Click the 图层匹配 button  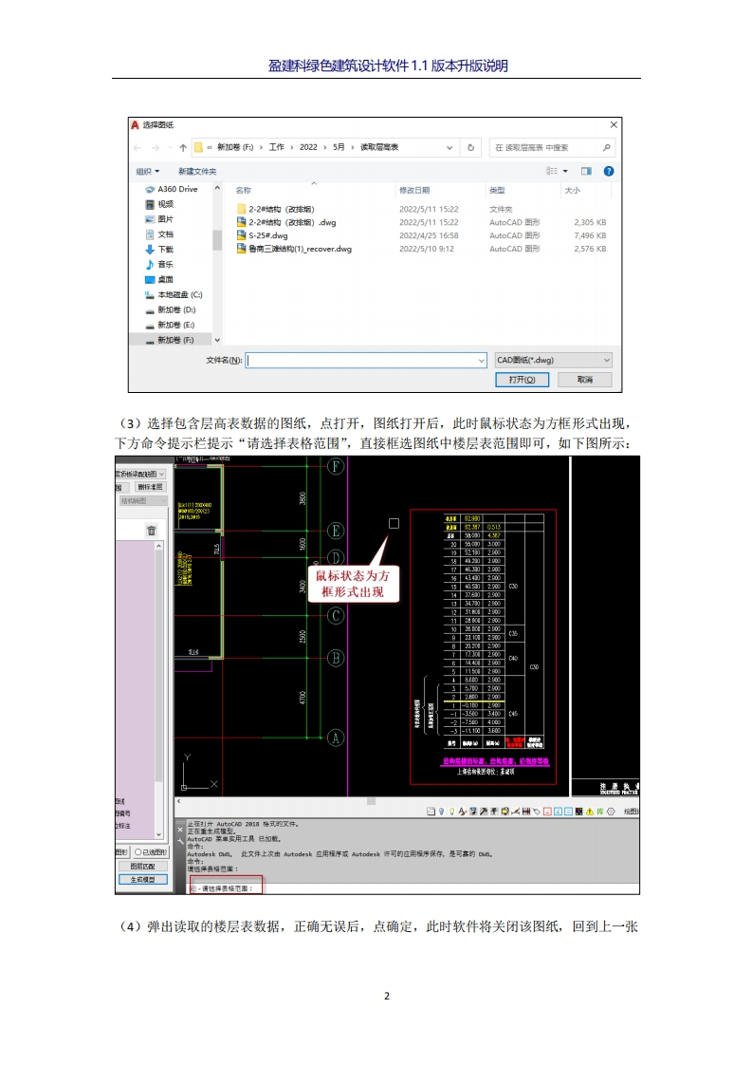coord(142,866)
